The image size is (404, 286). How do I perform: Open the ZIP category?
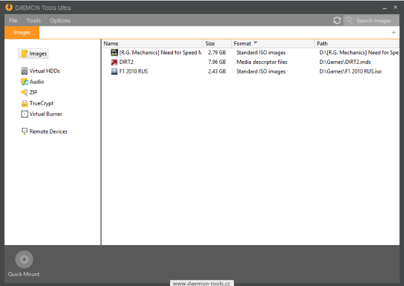click(33, 93)
